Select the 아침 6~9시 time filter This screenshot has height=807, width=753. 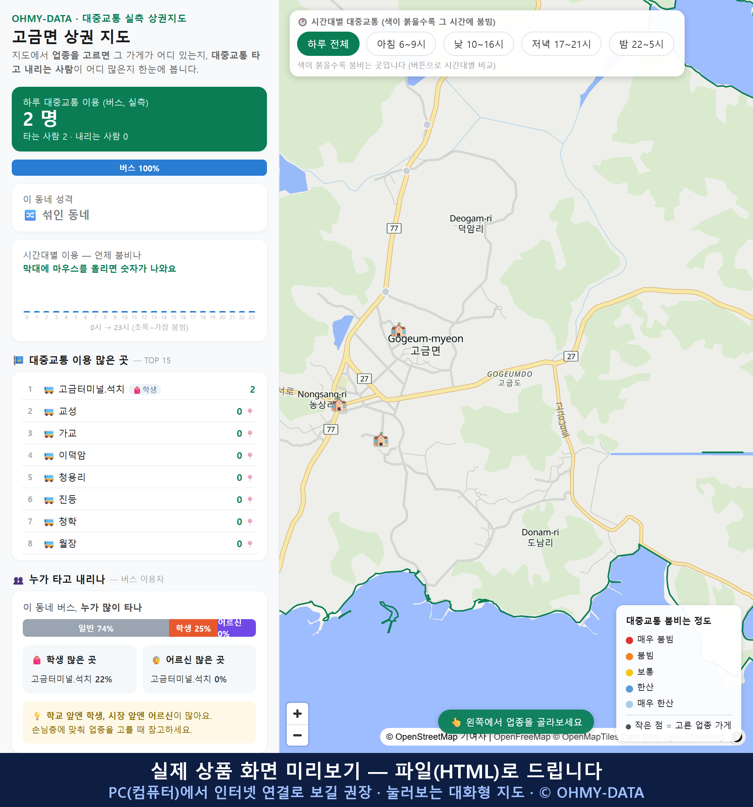(401, 44)
